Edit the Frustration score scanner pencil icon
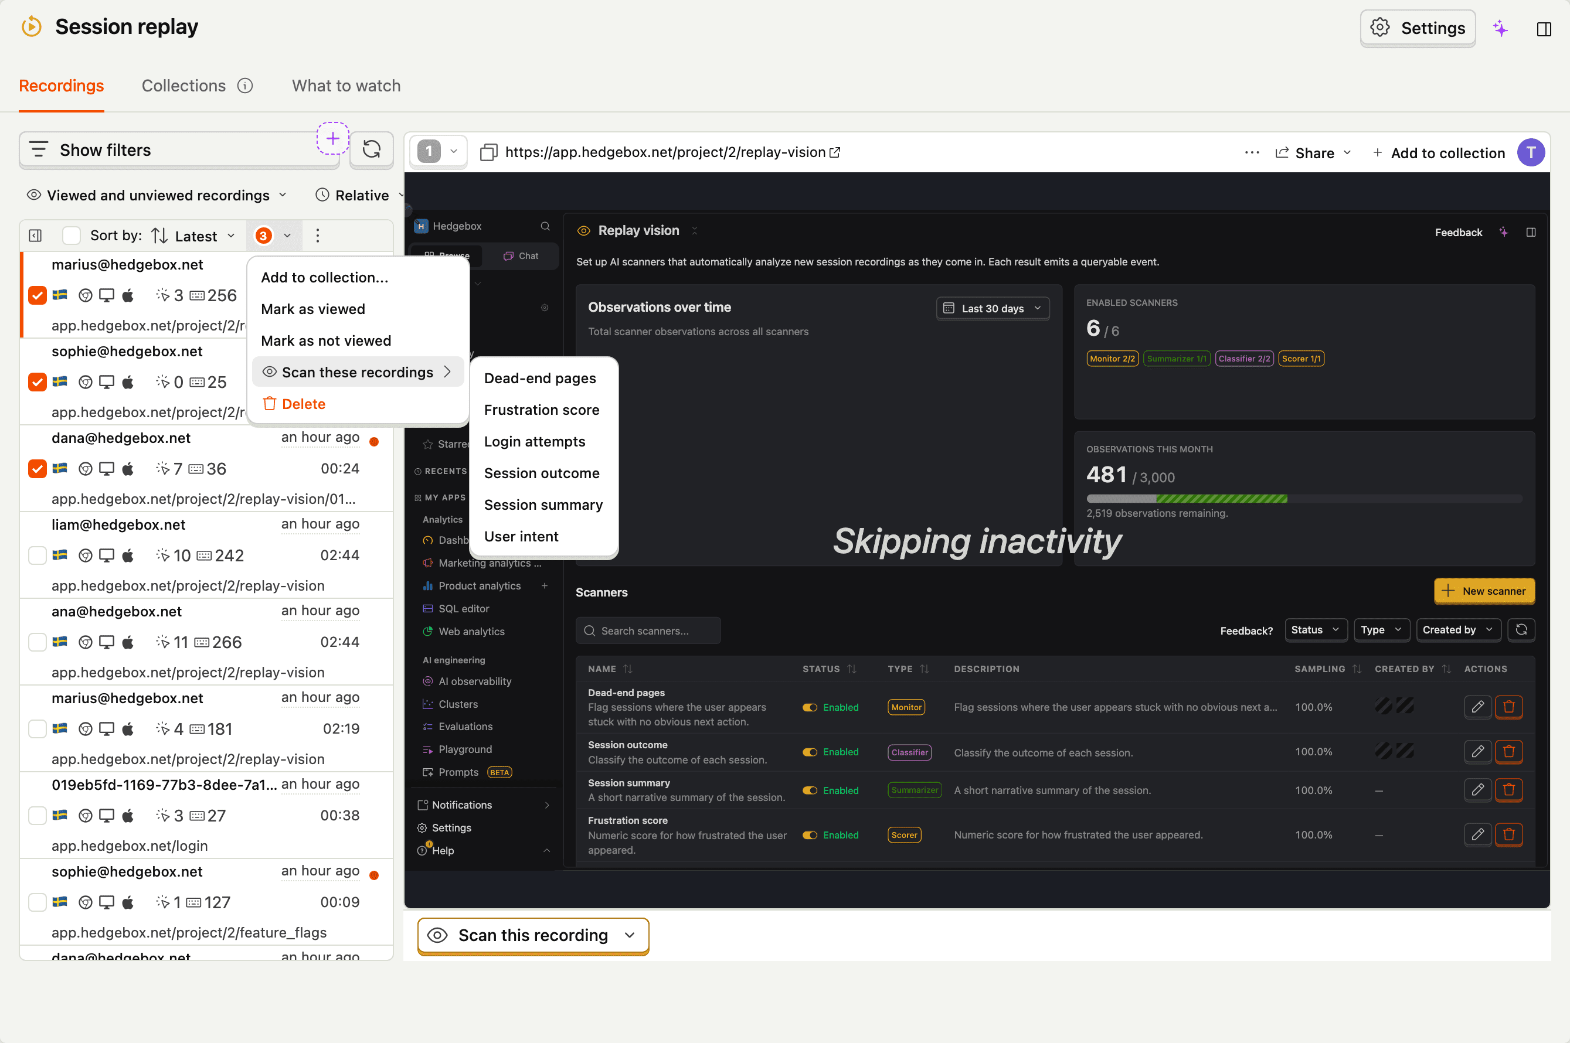The height and width of the screenshot is (1043, 1570). 1477,834
